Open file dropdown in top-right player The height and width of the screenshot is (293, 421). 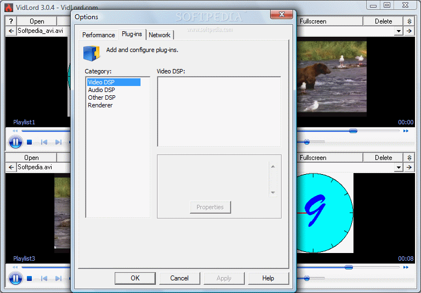pyautogui.click(x=398, y=31)
